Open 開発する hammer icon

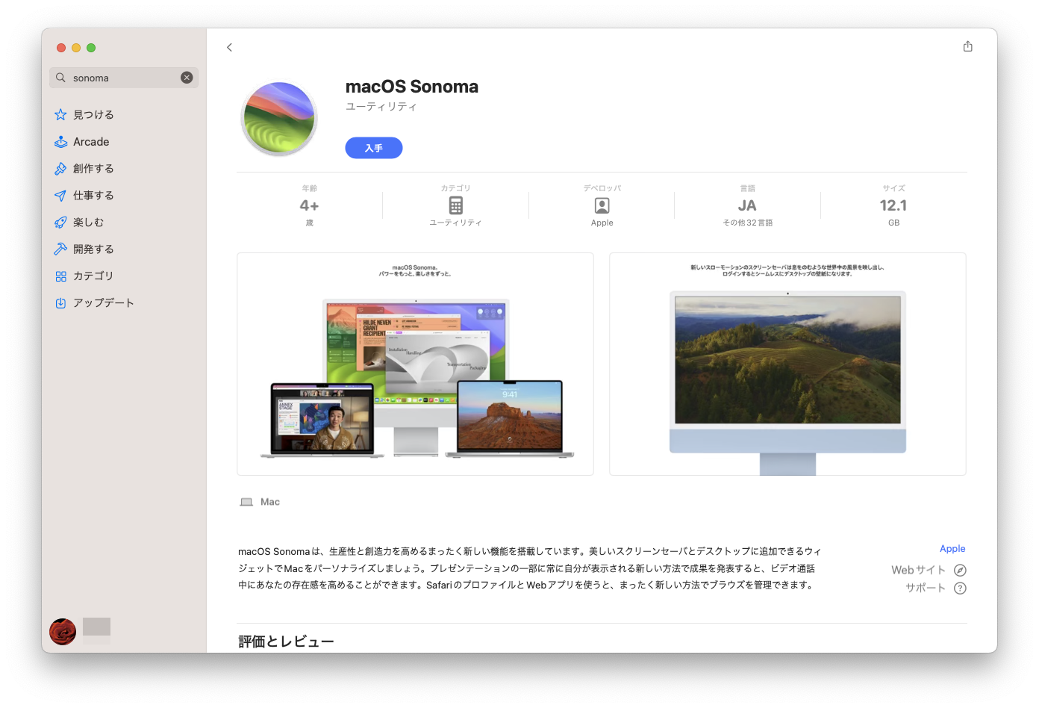(x=60, y=249)
